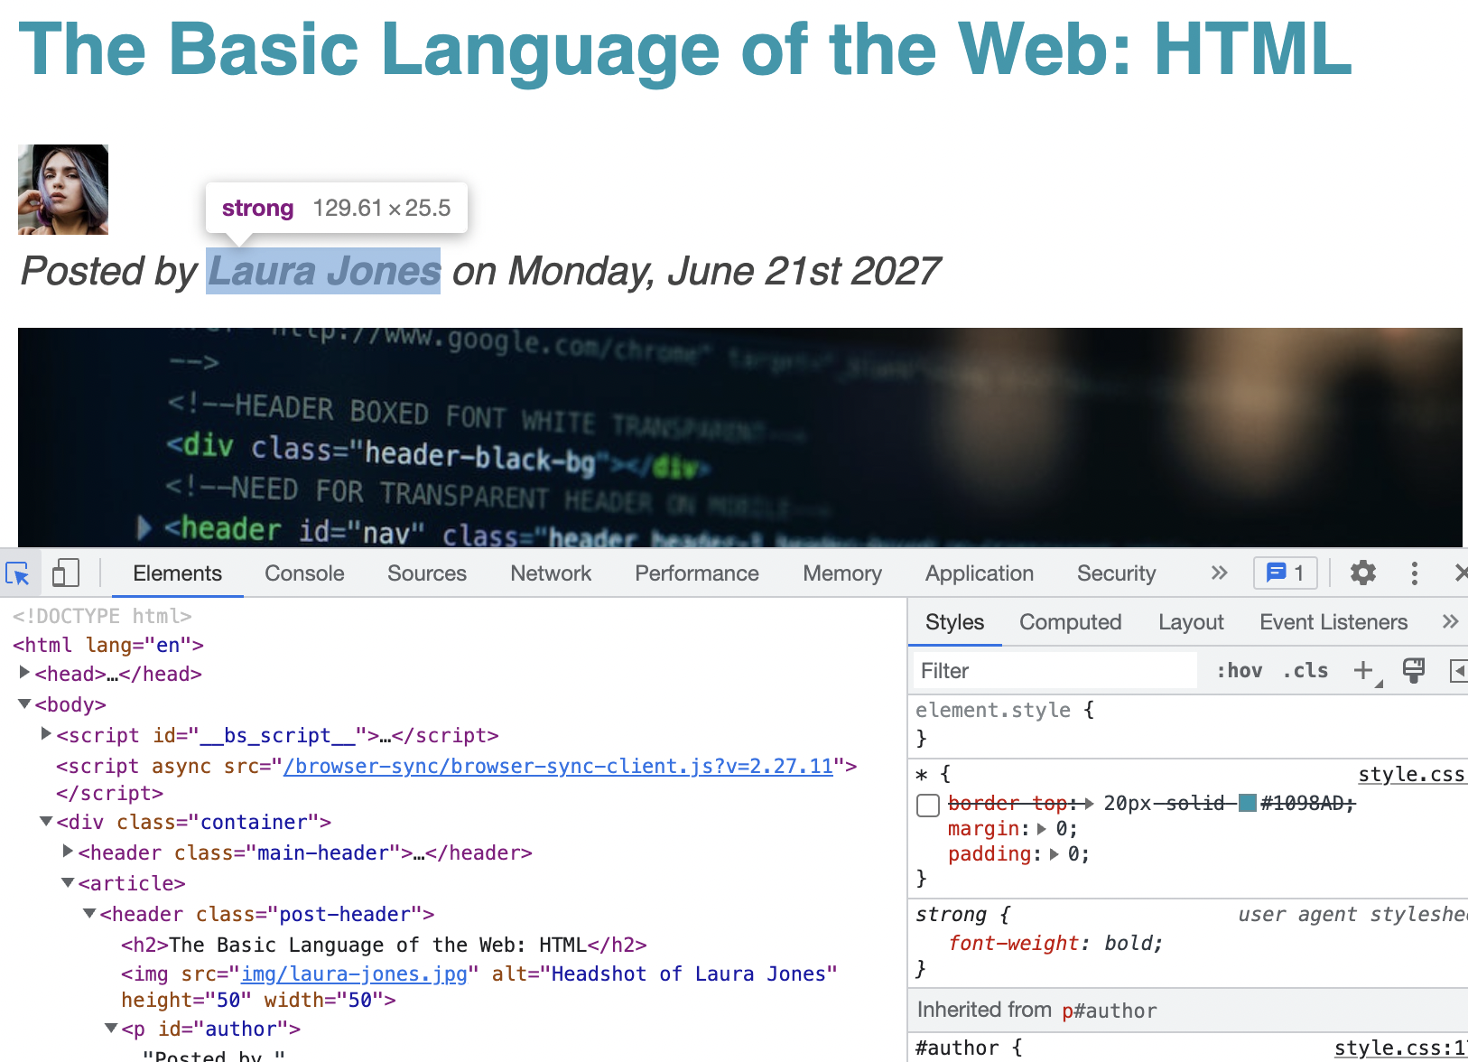Open the browser-sync-client.js script link
Image resolution: width=1468 pixels, height=1062 pixels.
tap(558, 766)
